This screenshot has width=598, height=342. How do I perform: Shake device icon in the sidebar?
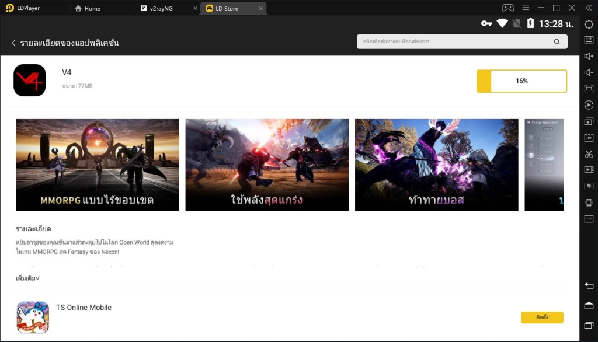click(589, 203)
